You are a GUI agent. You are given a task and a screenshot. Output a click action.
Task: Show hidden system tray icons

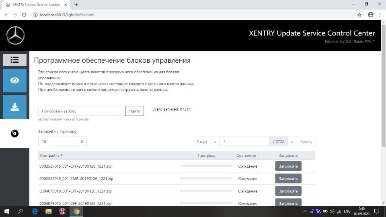click(305, 211)
